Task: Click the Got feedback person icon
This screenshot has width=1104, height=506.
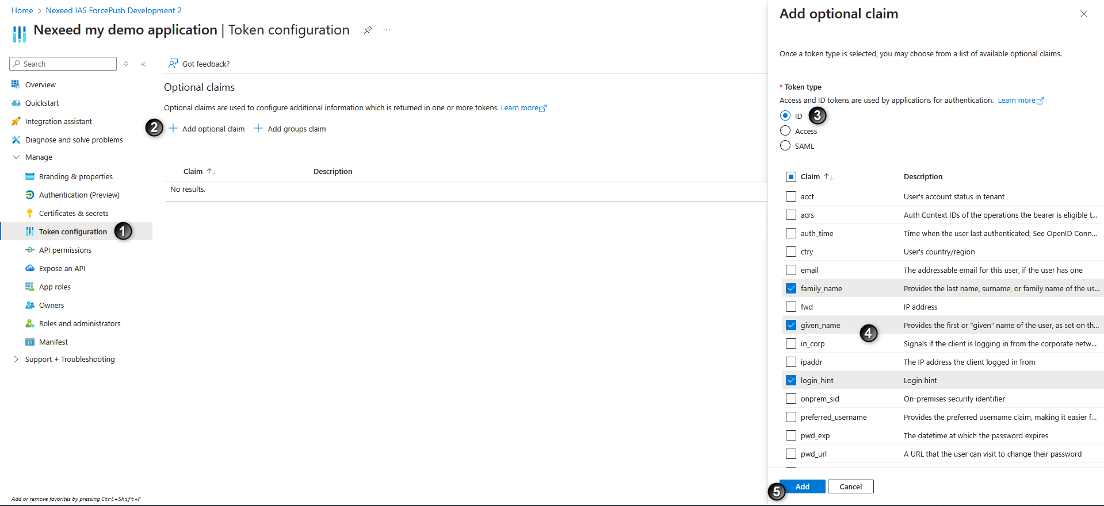Action: tap(173, 63)
